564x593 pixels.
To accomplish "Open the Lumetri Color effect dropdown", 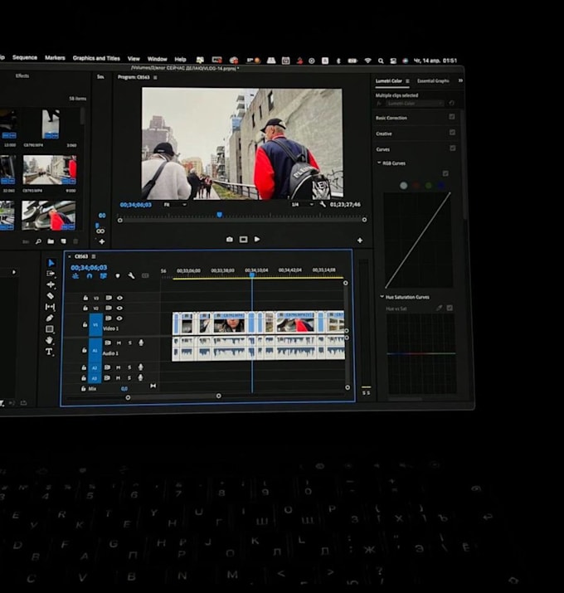I will pos(415,103).
